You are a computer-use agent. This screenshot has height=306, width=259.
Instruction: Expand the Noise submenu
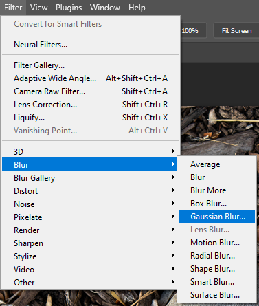point(89,204)
